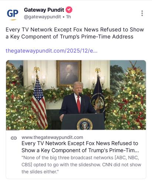Click the www.thegatewaypundit.com domain in card
The image size is (152, 185).
coord(52,137)
